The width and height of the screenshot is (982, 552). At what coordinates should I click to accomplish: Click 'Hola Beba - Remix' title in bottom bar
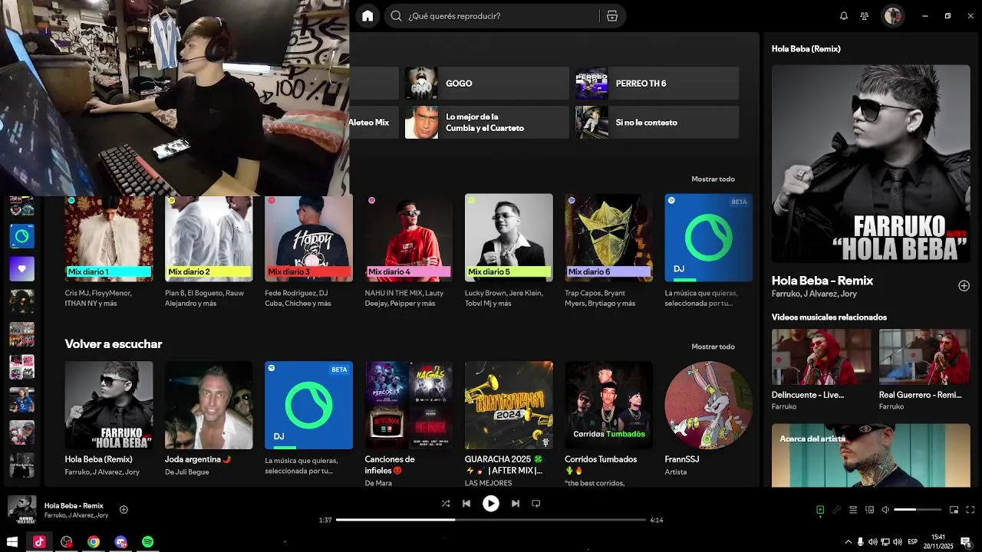tap(74, 506)
